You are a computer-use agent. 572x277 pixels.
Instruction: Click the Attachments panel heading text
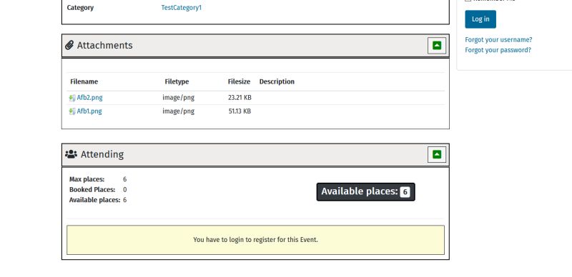(104, 45)
